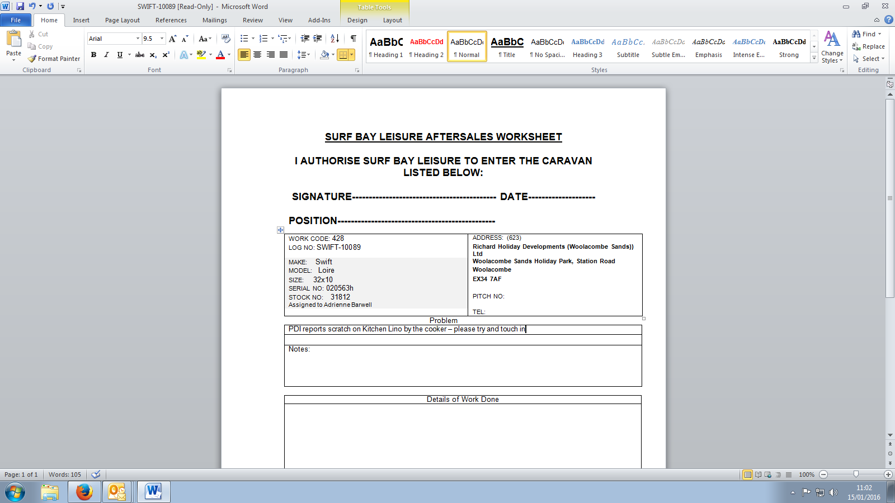Image resolution: width=895 pixels, height=503 pixels.
Task: Increase text size with Grow Font
Action: coord(173,39)
